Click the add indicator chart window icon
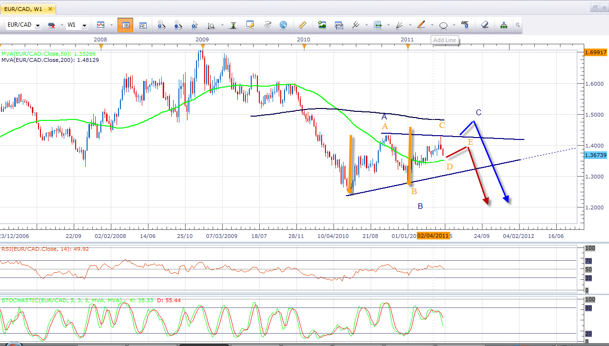The height and width of the screenshot is (346, 609). (x=339, y=25)
